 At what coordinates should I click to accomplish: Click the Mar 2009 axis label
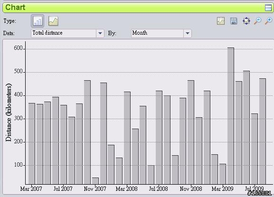click(222, 189)
